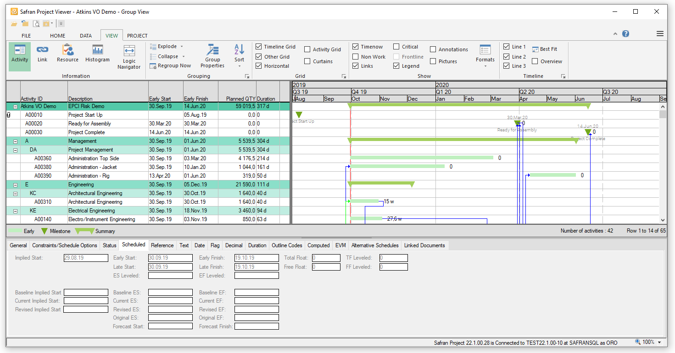Click the Early Start date field
The width and height of the screenshot is (675, 353).
click(x=170, y=258)
